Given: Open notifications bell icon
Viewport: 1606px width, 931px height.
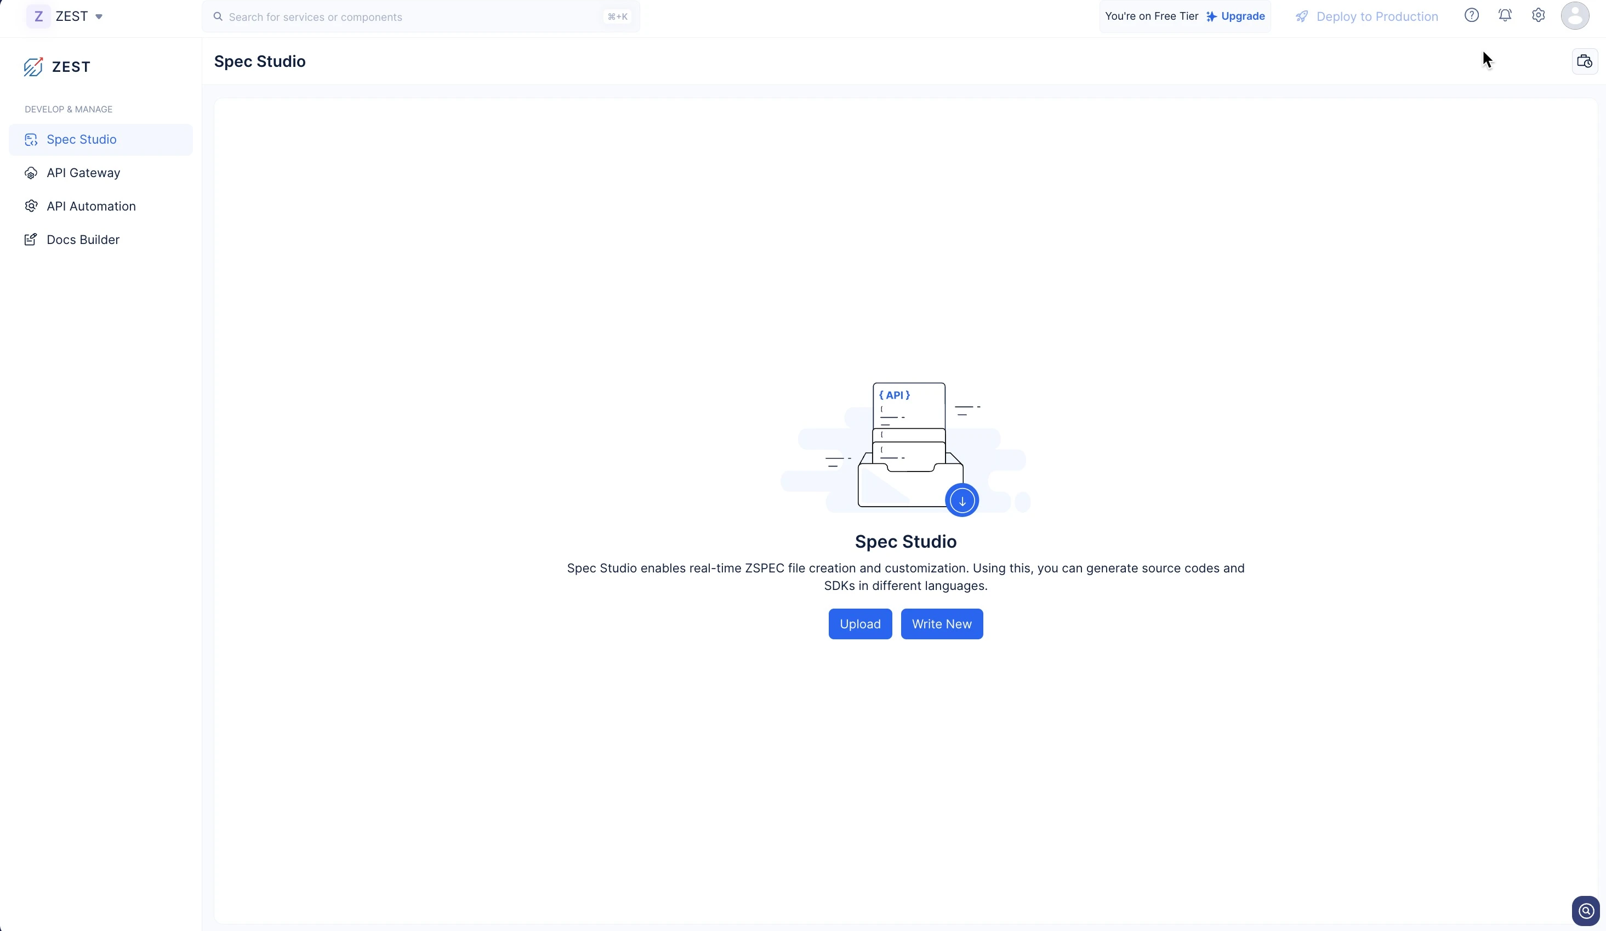Looking at the screenshot, I should [1505, 15].
